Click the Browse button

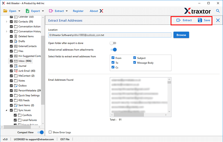click(181, 35)
